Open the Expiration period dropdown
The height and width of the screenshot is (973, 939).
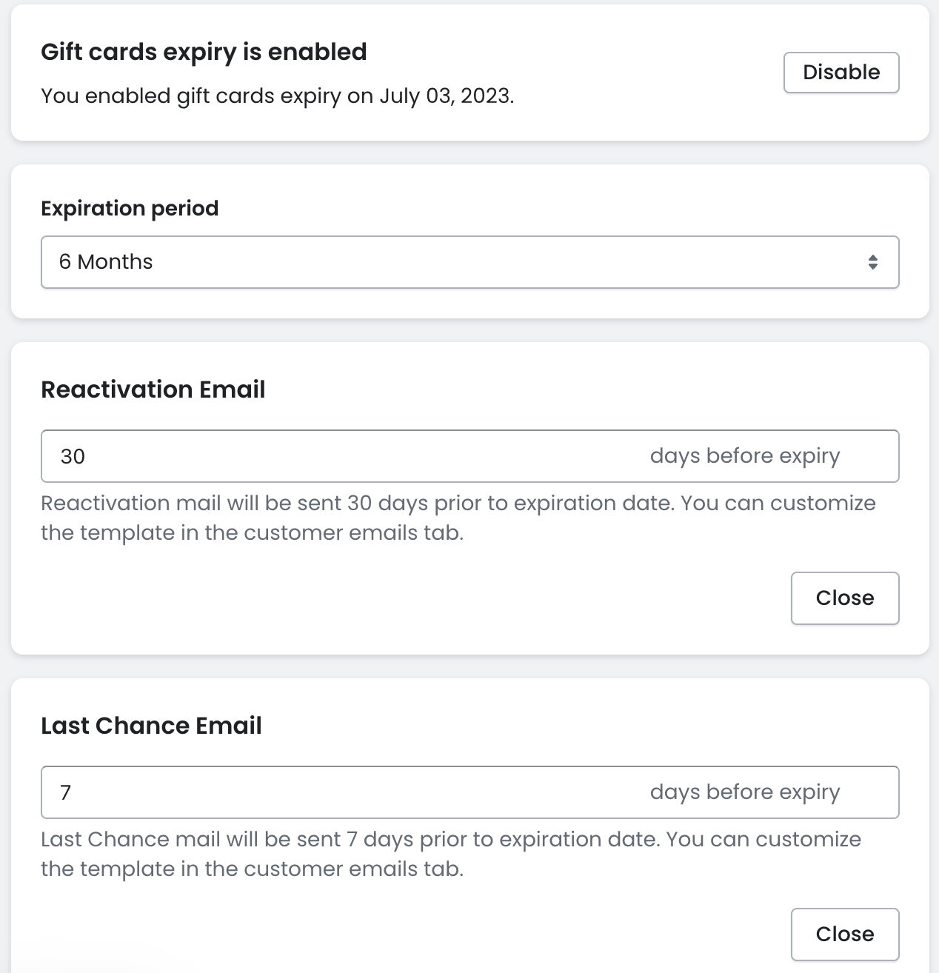pos(469,262)
